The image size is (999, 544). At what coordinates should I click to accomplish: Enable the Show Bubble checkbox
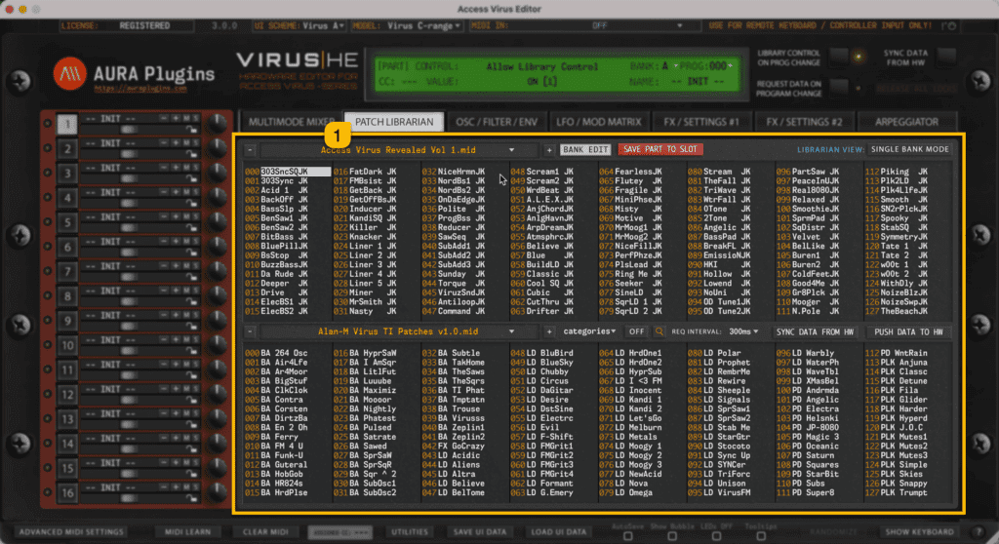coord(671,536)
